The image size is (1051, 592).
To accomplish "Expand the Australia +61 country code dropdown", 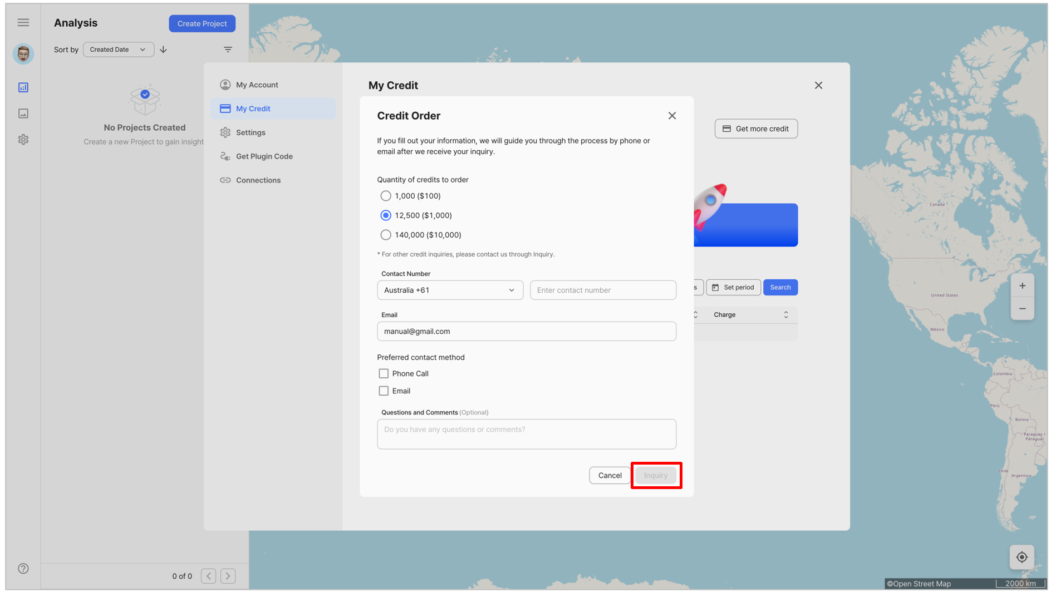I will pyautogui.click(x=450, y=290).
